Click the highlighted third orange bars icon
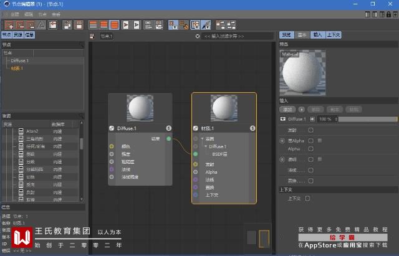This screenshot has width=399, height=256. [114, 25]
